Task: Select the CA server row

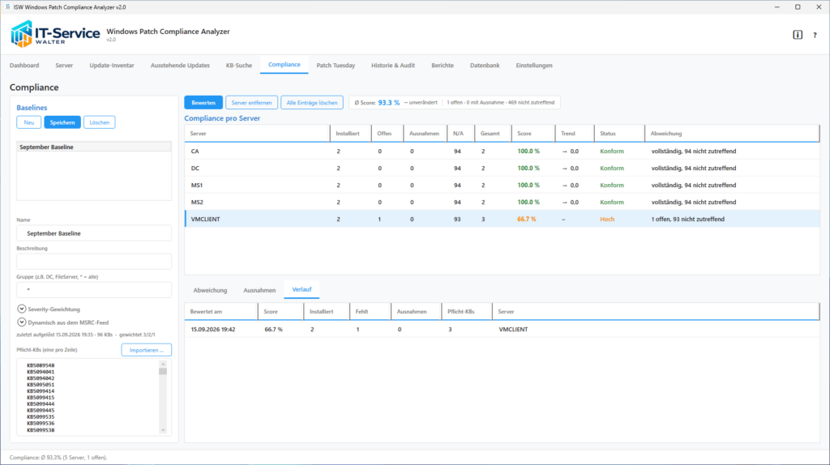Action: click(502, 151)
